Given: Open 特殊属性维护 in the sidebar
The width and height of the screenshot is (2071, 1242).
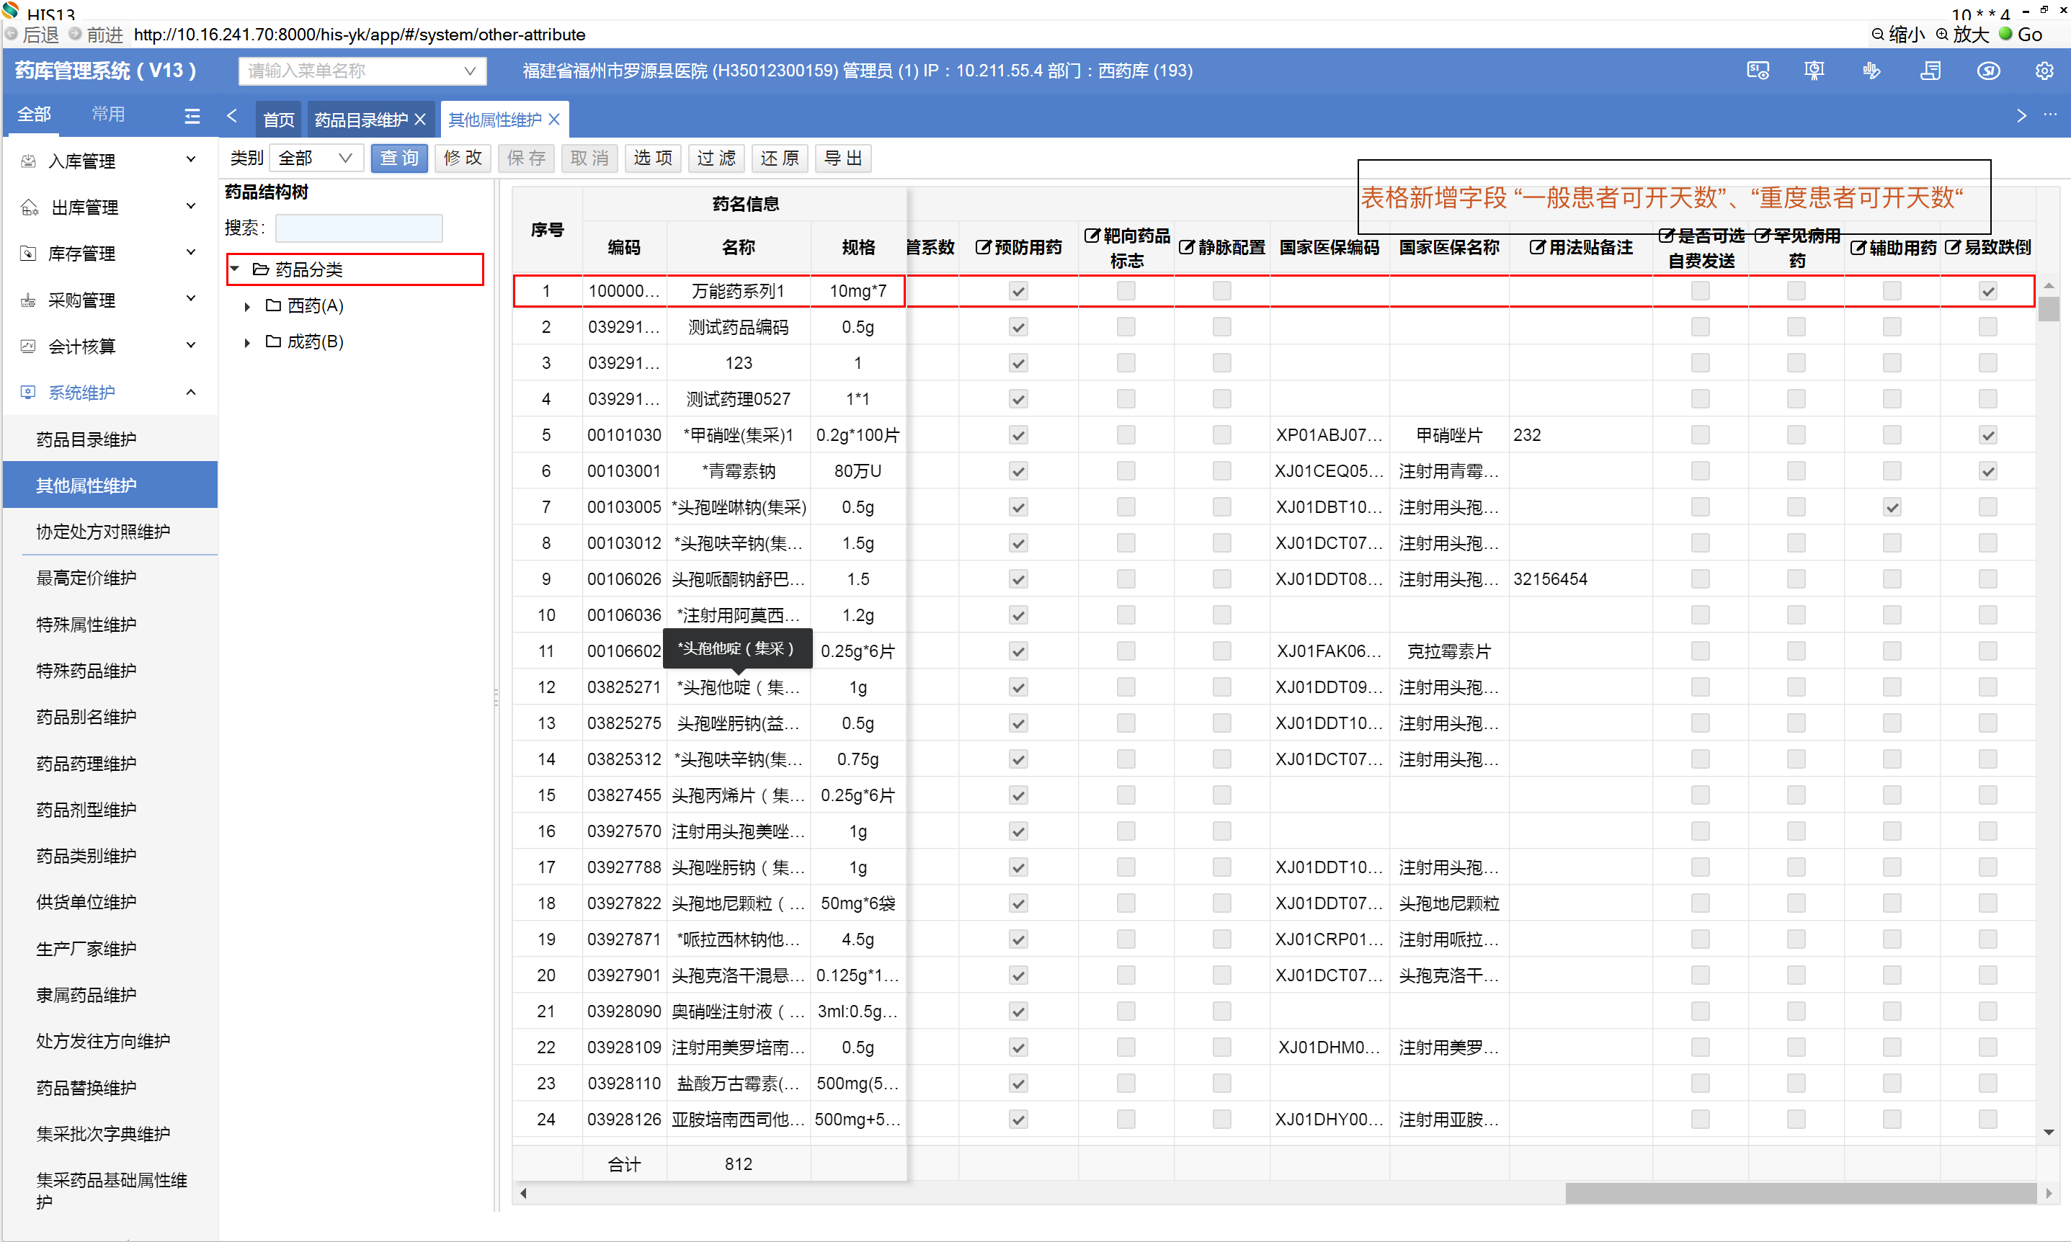Looking at the screenshot, I should coord(86,625).
